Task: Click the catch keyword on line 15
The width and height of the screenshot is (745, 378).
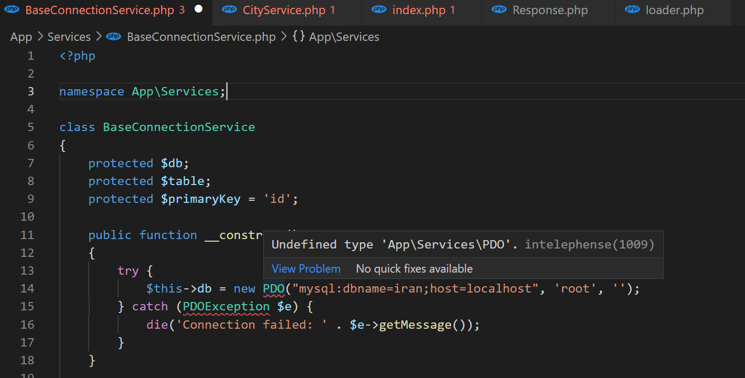Action: 150,307
